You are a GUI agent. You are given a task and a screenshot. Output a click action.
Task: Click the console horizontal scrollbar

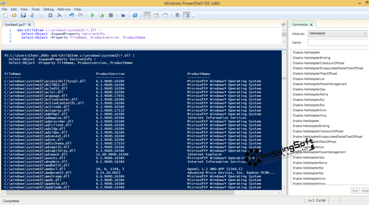[x=120, y=192]
